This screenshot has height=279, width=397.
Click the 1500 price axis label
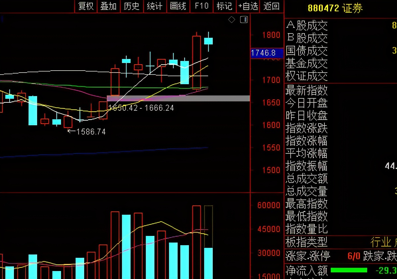pos(271,170)
